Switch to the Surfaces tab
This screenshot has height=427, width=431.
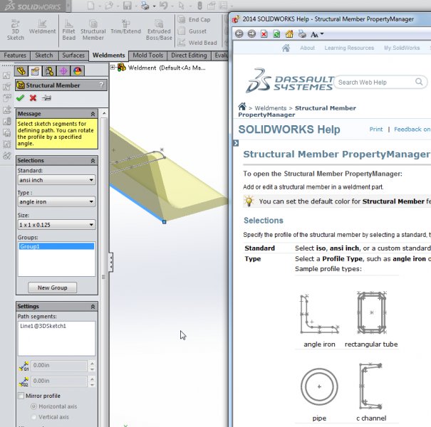73,56
